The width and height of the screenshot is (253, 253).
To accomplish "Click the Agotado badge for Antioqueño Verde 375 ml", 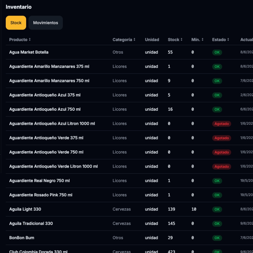I will click(222, 138).
